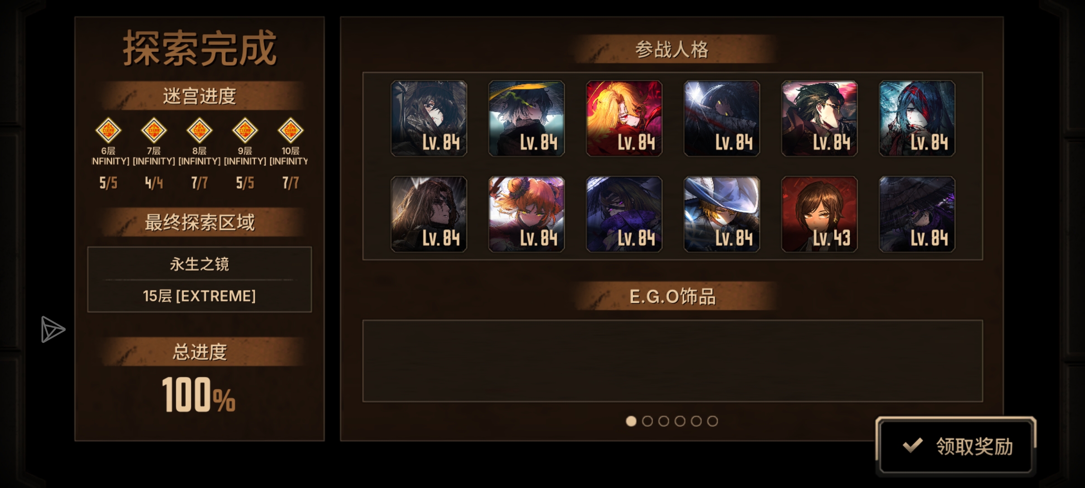Select the orange-haired character portrait
The width and height of the screenshot is (1085, 488).
[526, 214]
